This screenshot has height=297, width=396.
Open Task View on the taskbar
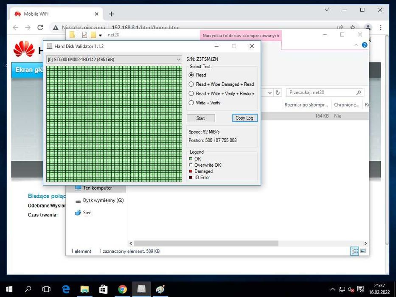[x=46, y=289]
